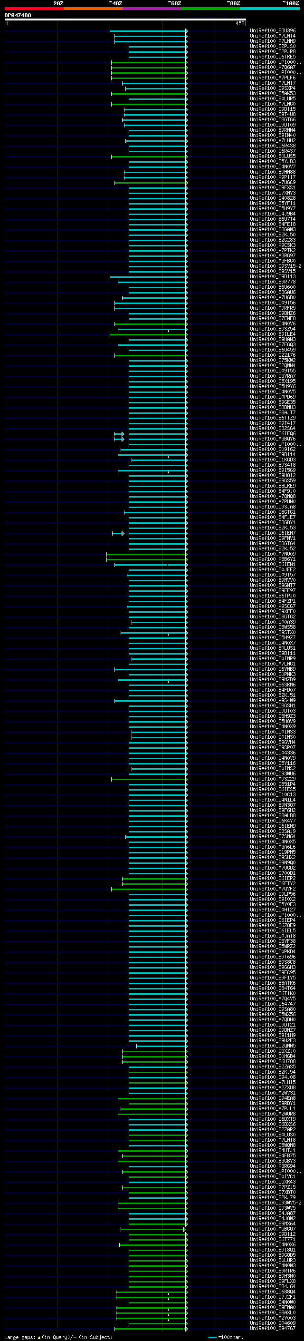The width and height of the screenshot is (304, 1341).
Task: Open hit UniRef100_A7Q6A7
Action: [273, 67]
